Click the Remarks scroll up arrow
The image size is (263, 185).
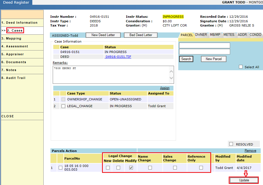pyautogui.click(x=171, y=71)
